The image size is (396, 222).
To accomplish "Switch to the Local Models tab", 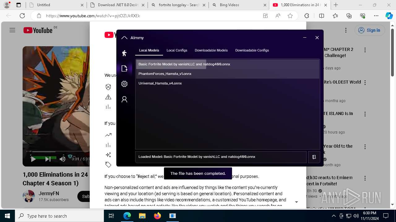I will (149, 50).
